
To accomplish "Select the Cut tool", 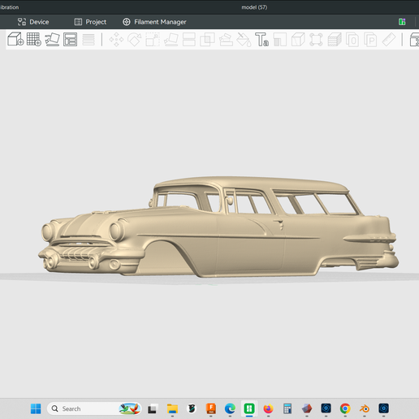I will 189,40.
